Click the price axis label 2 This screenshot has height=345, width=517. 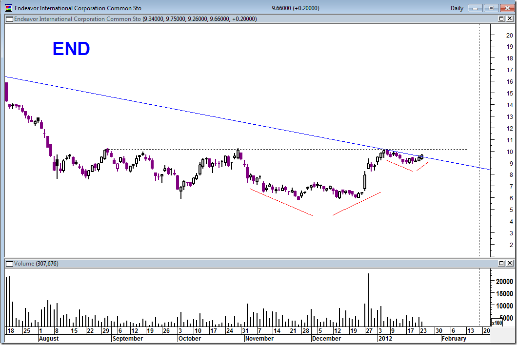coord(511,245)
